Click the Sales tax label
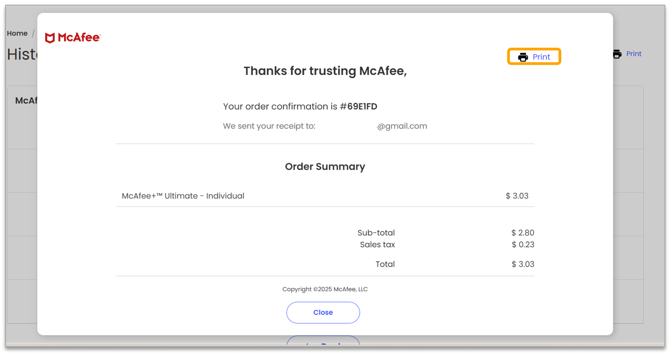Screen dimensions: 670x353 click(377, 245)
